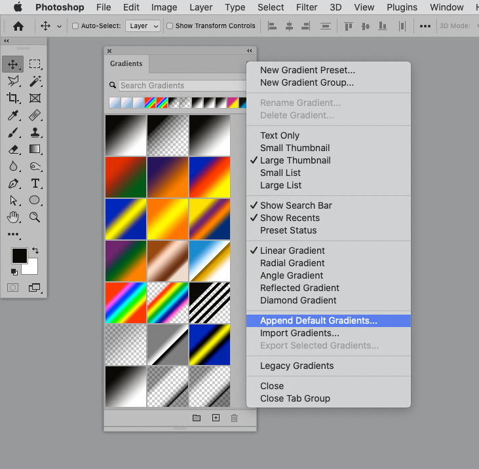Select the Magic Wand tool
Image resolution: width=479 pixels, height=469 pixels.
click(x=35, y=81)
